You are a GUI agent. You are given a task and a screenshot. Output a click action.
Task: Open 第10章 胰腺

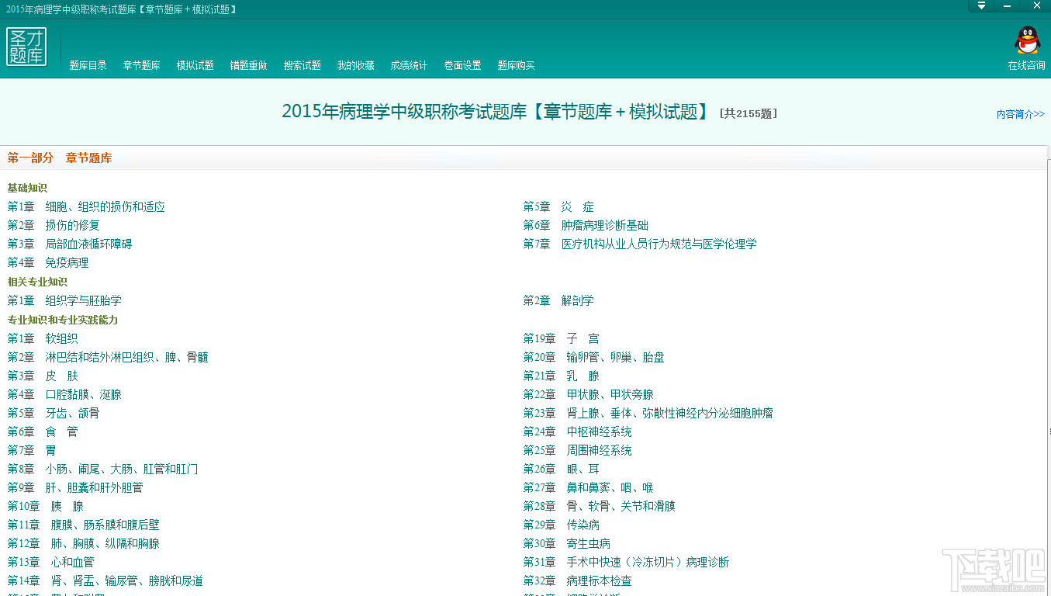click(x=46, y=506)
